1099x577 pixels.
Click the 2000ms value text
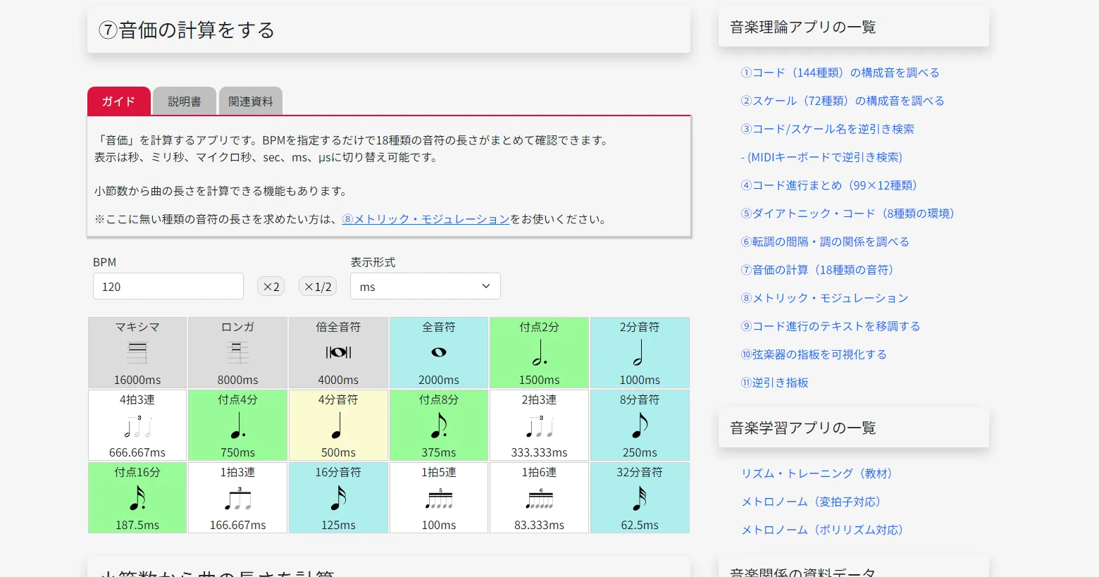[439, 380]
